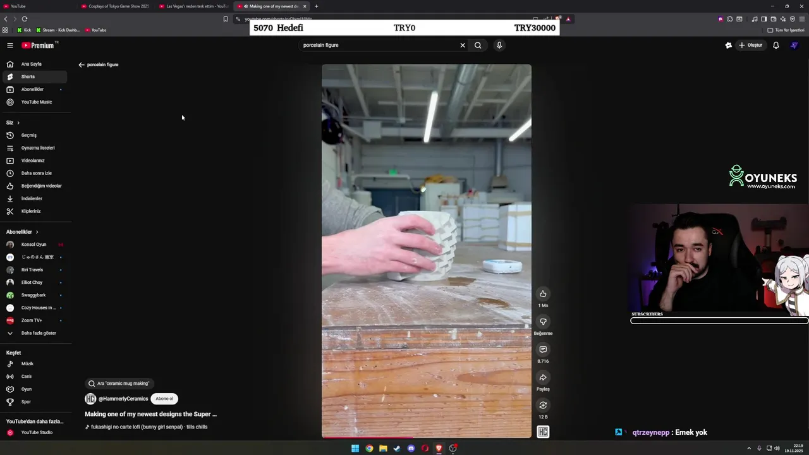Click the magnifier search button
This screenshot has width=809, height=455.
click(478, 45)
